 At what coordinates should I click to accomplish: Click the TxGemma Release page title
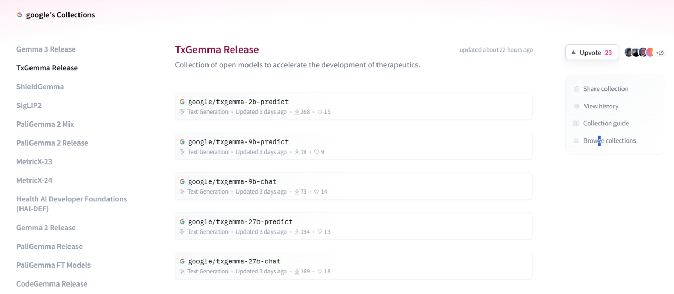tap(217, 49)
